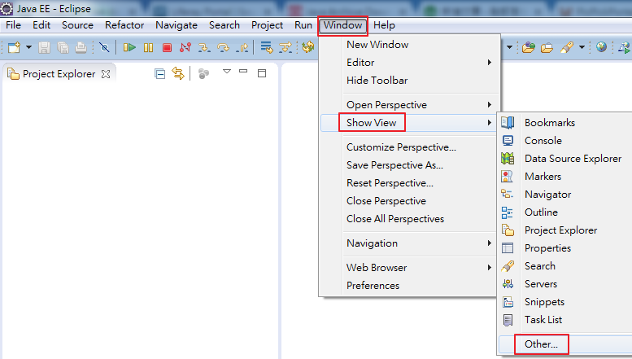This screenshot has width=632, height=359.
Task: Open the New wizard dropdown arrow
Action: 28,47
